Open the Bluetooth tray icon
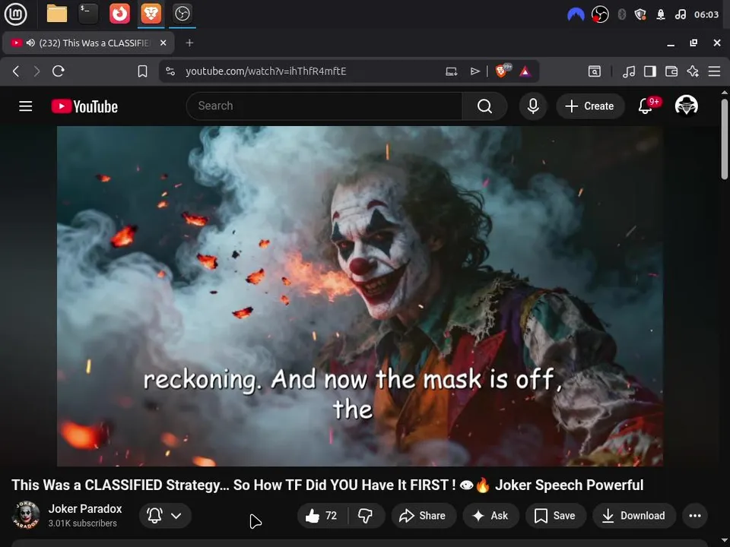 [621, 15]
